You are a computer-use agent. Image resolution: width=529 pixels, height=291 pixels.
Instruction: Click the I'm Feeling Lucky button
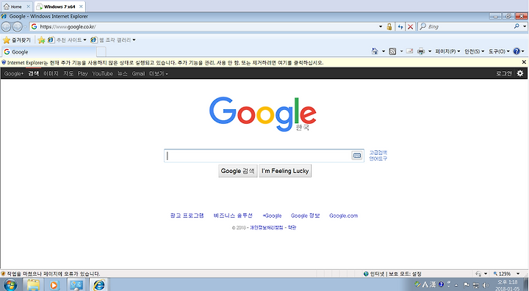[x=285, y=171]
